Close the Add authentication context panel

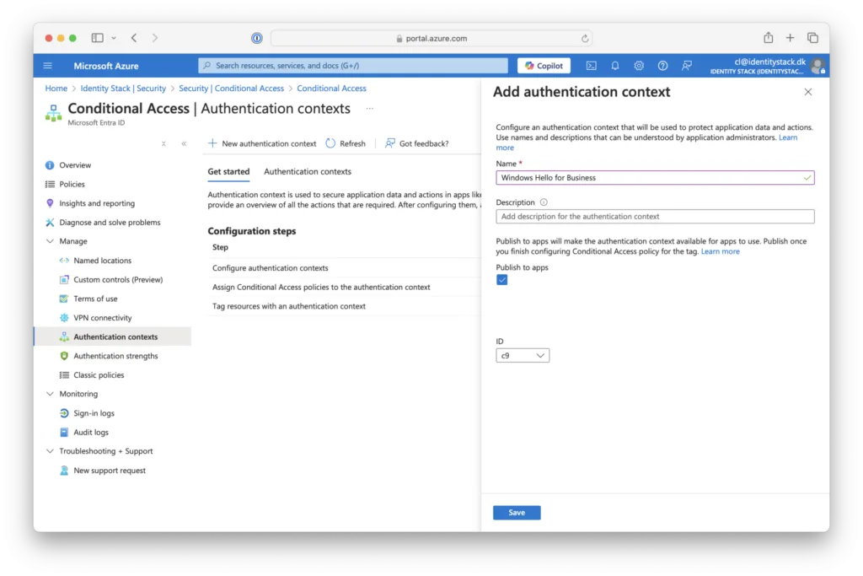(808, 92)
